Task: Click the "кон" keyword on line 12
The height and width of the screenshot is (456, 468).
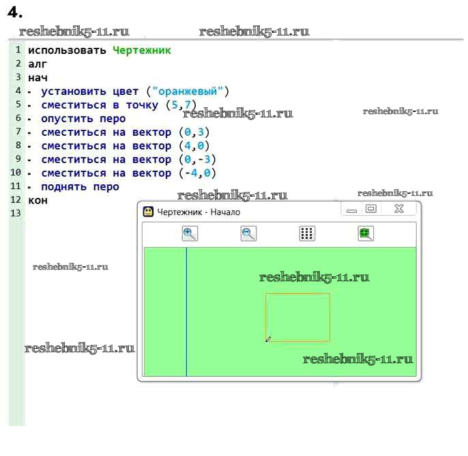Action: point(38,201)
